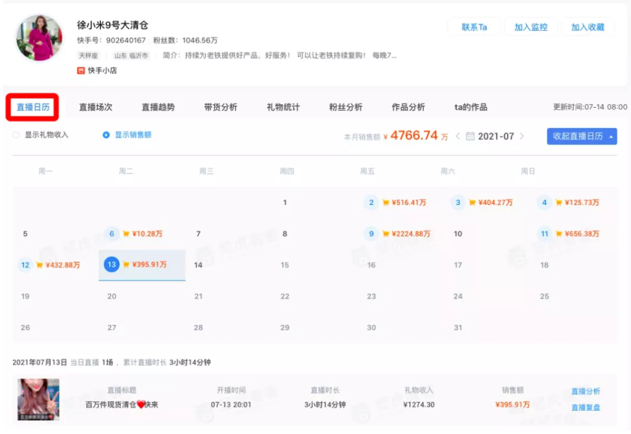Click the ¥395.91万 sales value in stream row
The height and width of the screenshot is (434, 631).
tap(512, 405)
